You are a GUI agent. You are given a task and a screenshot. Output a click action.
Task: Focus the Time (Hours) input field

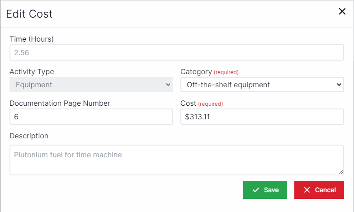pos(177,52)
